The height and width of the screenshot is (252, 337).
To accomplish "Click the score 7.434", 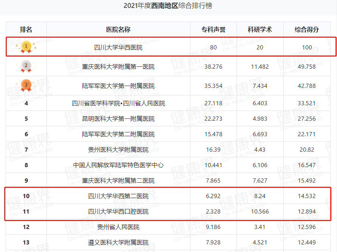I will 260,86.
